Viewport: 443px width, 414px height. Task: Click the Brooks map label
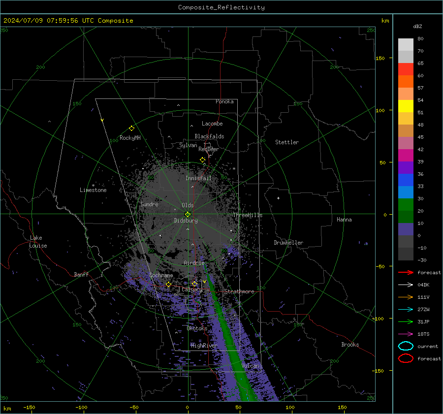coord(350,345)
